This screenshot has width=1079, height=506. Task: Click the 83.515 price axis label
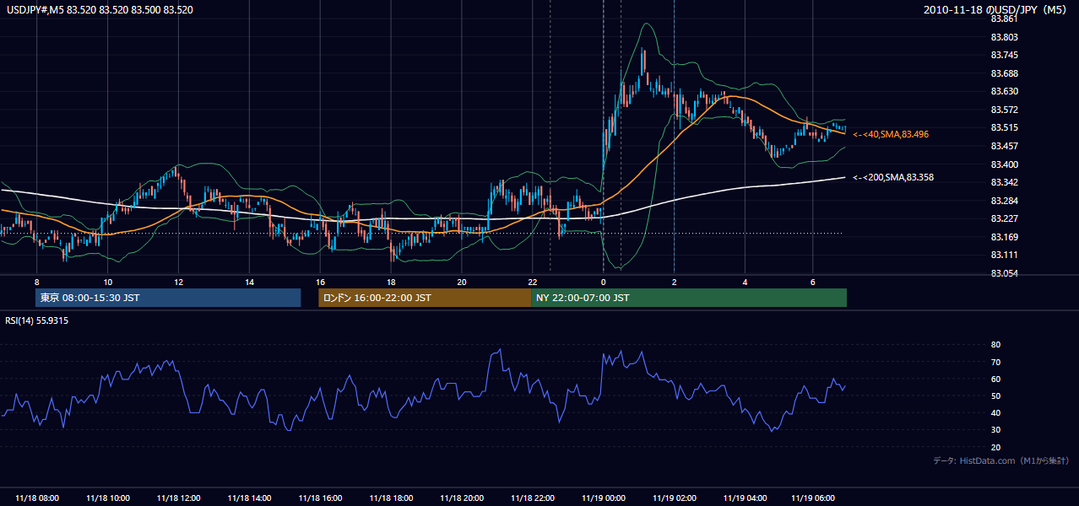click(1005, 127)
